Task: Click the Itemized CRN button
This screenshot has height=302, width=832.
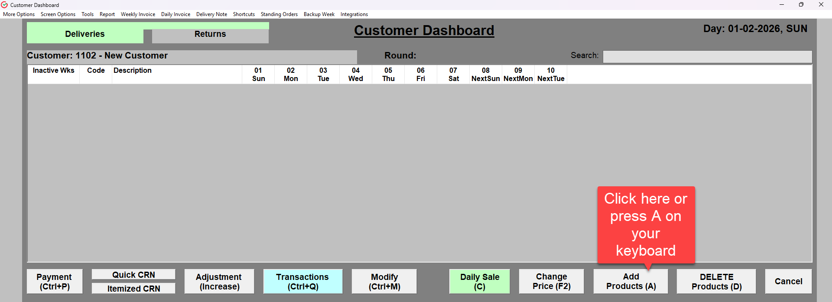Action: [x=133, y=289]
